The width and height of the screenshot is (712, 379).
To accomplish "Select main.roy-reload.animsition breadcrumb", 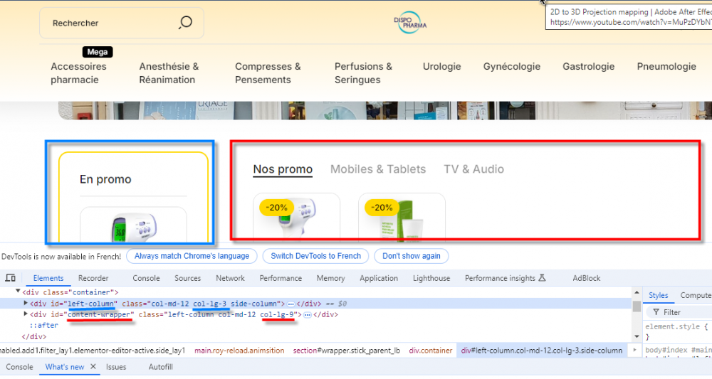I will click(x=239, y=351).
